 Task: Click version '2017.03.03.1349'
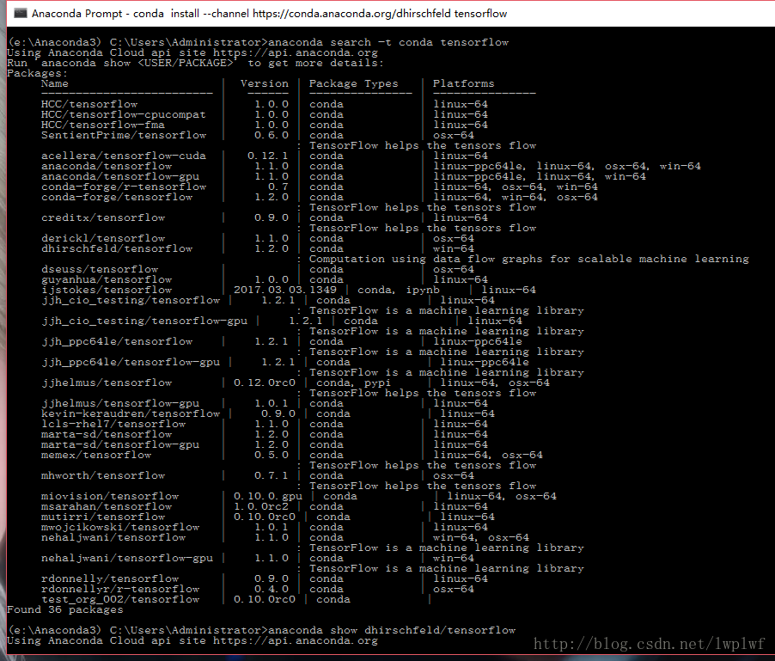tap(285, 291)
